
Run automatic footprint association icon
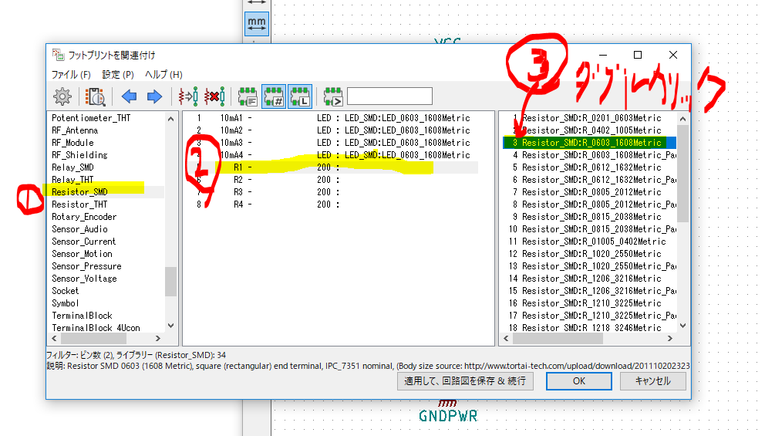pyautogui.click(x=188, y=96)
